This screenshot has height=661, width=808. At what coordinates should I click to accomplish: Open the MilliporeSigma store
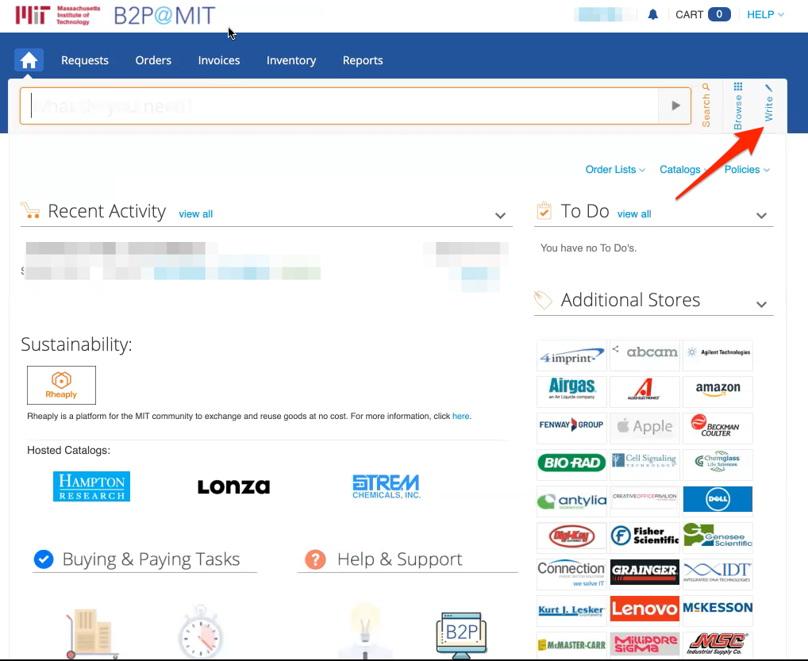tap(644, 645)
